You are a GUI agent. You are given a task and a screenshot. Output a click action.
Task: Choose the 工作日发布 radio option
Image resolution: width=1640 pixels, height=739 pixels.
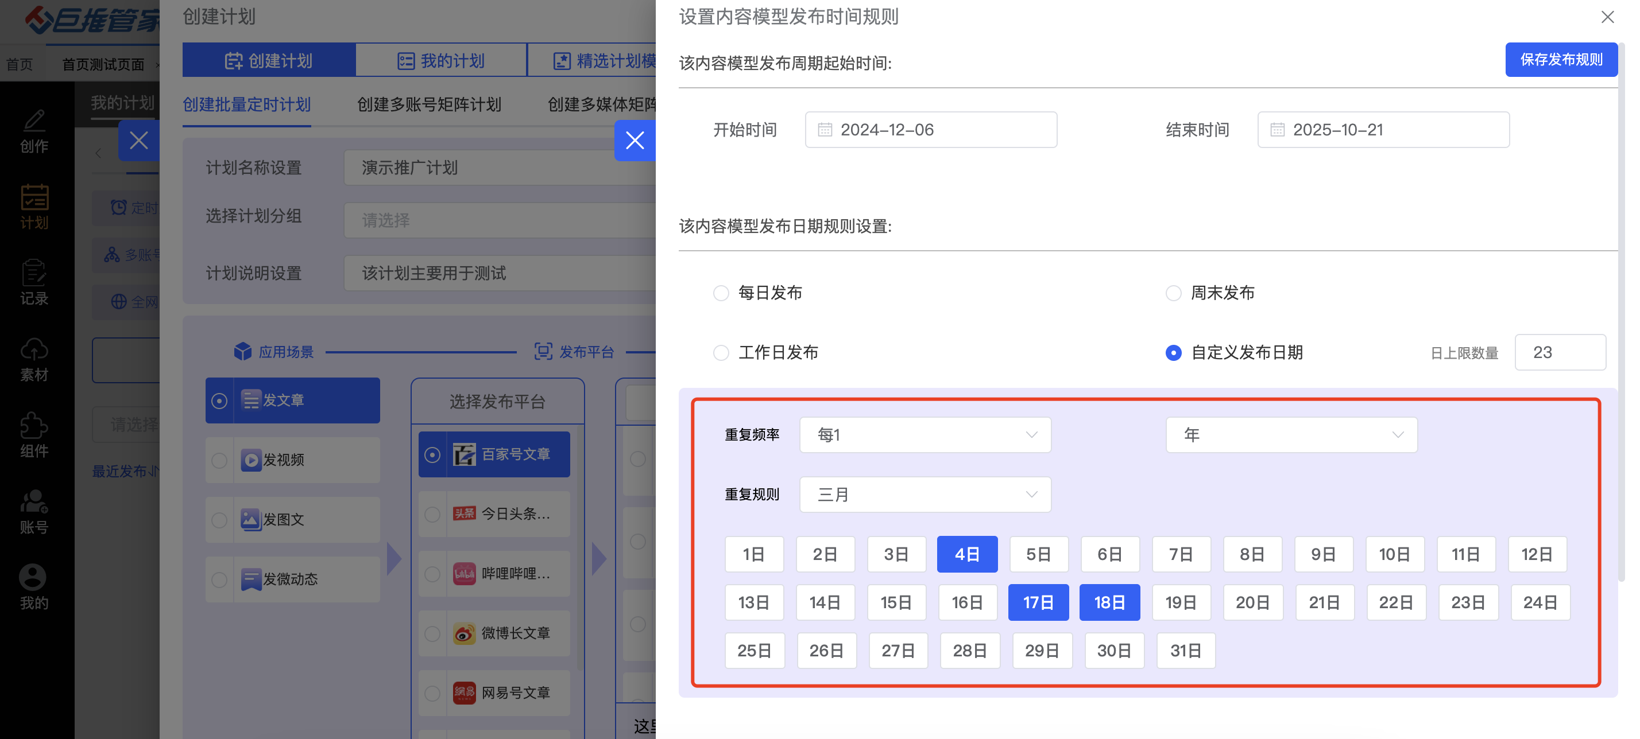click(721, 353)
